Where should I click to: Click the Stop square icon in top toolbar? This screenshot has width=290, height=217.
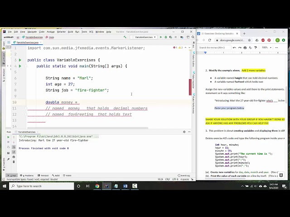[176, 37]
